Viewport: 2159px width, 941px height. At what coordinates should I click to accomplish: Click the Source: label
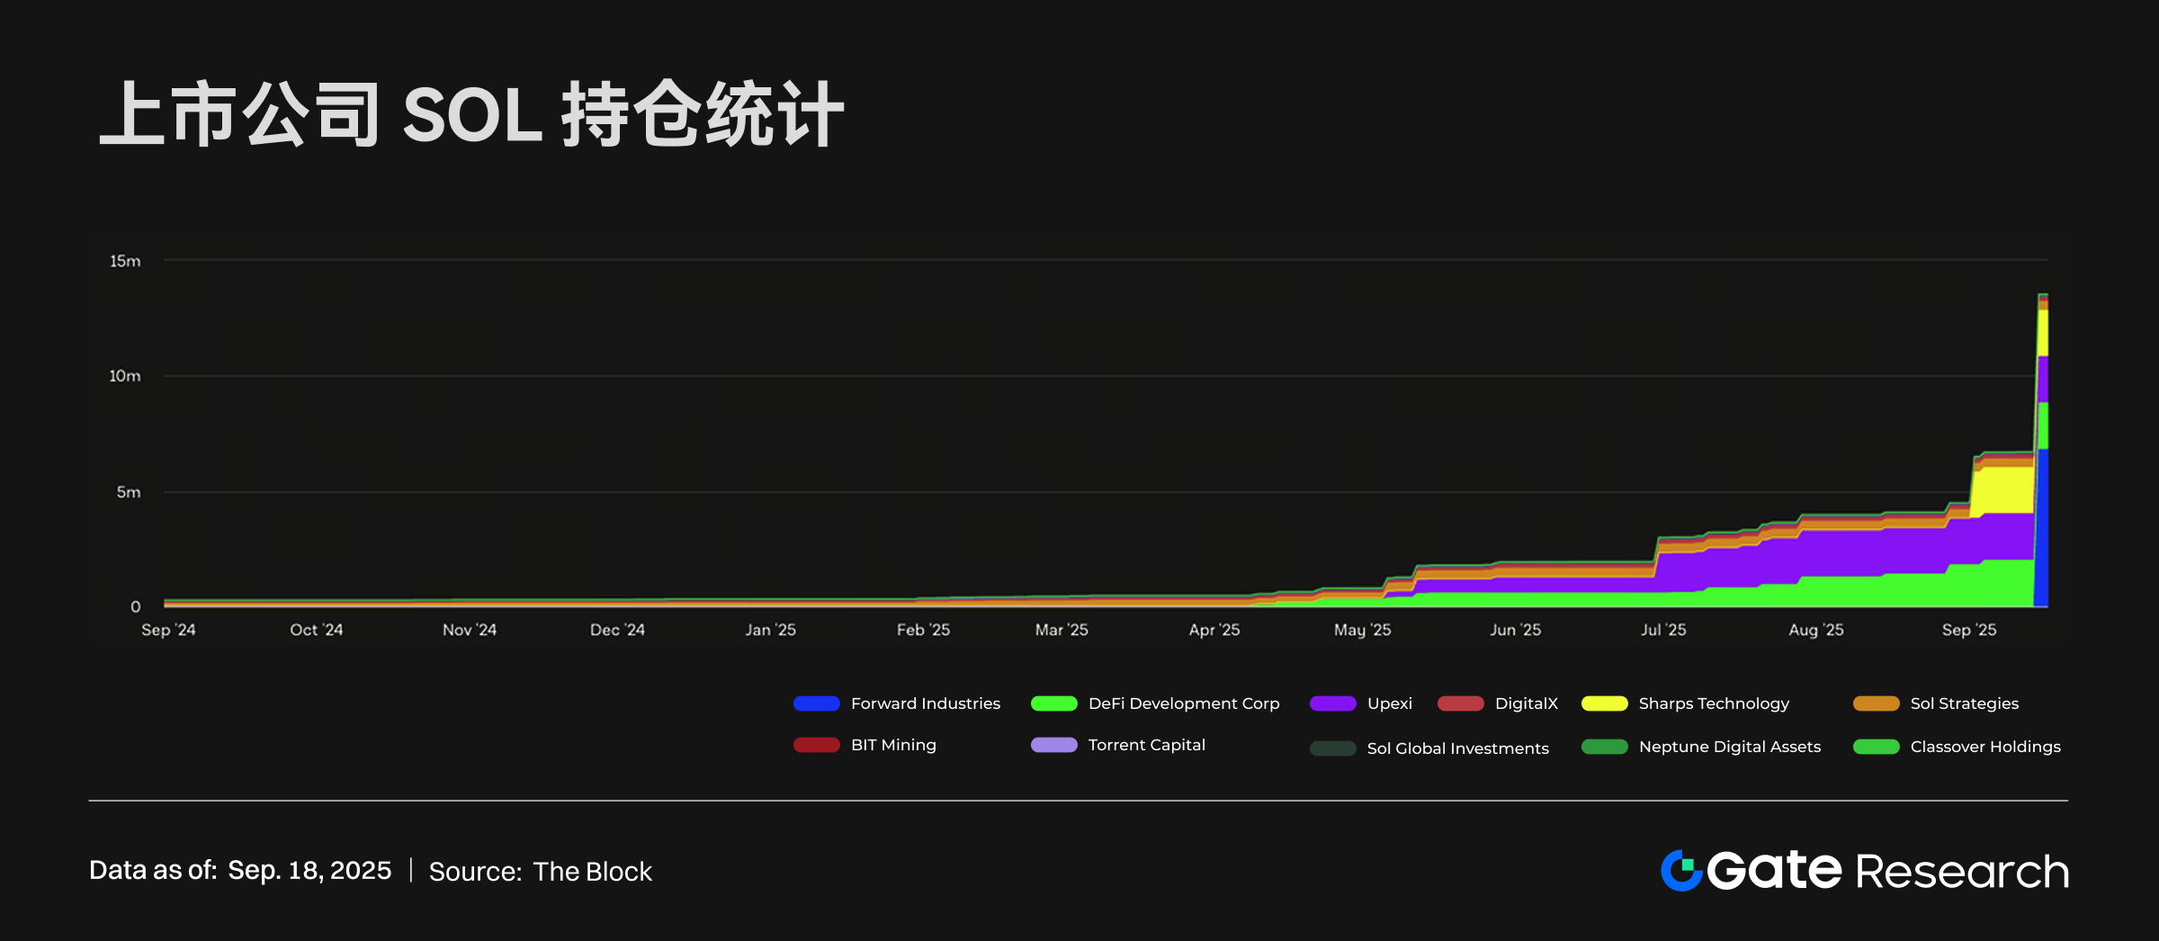tap(475, 872)
